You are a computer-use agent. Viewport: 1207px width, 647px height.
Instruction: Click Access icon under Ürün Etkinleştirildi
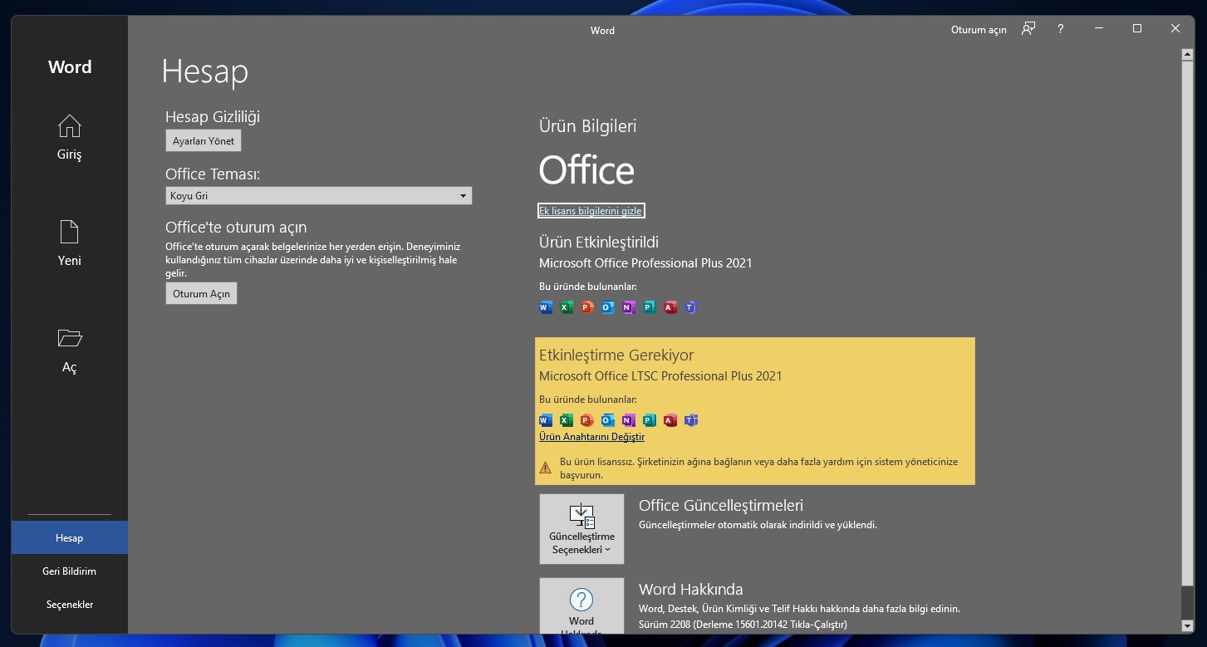(670, 307)
